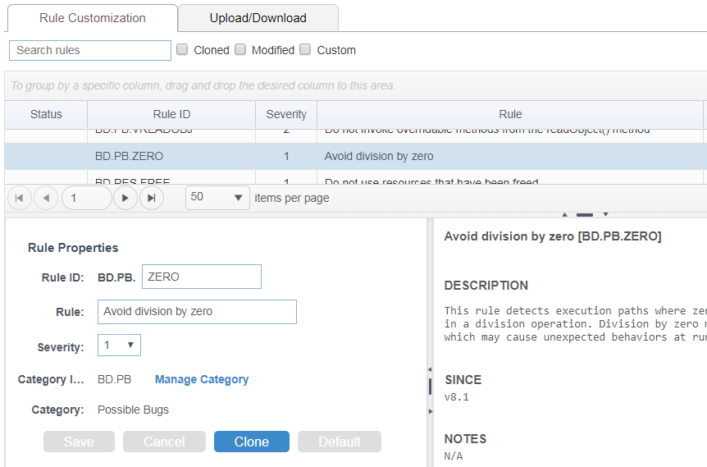
Task: Jump to the last page of rules
Action: pyautogui.click(x=152, y=198)
